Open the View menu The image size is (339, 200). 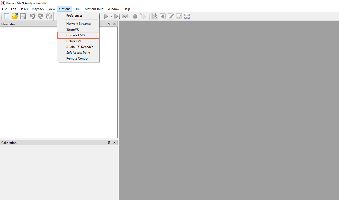(x=52, y=9)
